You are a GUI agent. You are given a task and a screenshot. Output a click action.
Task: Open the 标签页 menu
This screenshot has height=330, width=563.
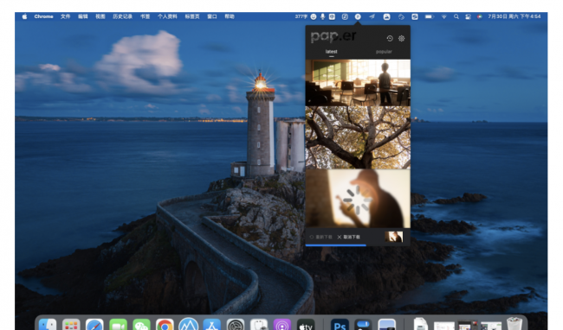pyautogui.click(x=192, y=16)
